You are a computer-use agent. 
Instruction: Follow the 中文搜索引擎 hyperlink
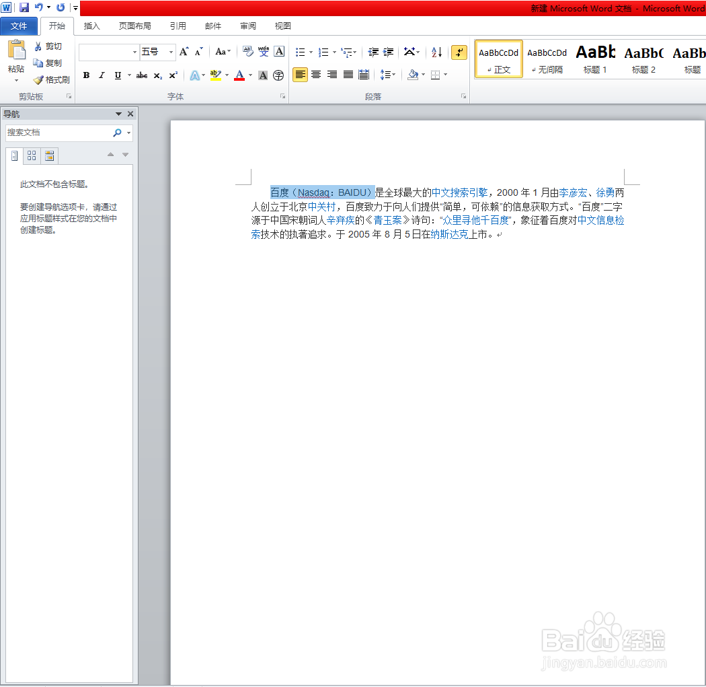point(459,193)
